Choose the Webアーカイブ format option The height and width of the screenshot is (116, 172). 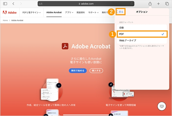(x=142, y=40)
